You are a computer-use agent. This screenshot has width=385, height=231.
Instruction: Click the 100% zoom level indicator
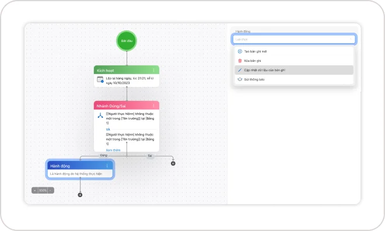[x=43, y=190]
